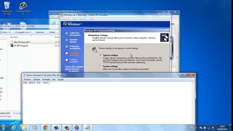Launch Internet Explorer from the taskbar

14,128
